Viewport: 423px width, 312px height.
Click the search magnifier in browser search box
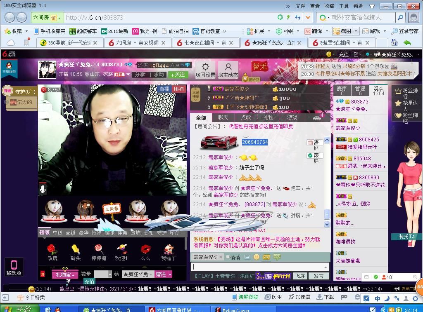pyautogui.click(x=400, y=18)
